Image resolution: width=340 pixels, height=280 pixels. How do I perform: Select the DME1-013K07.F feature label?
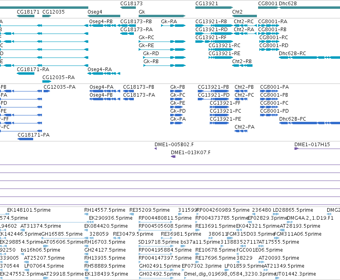pos(191,153)
